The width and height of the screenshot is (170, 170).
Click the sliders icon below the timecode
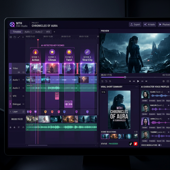pos(19,127)
